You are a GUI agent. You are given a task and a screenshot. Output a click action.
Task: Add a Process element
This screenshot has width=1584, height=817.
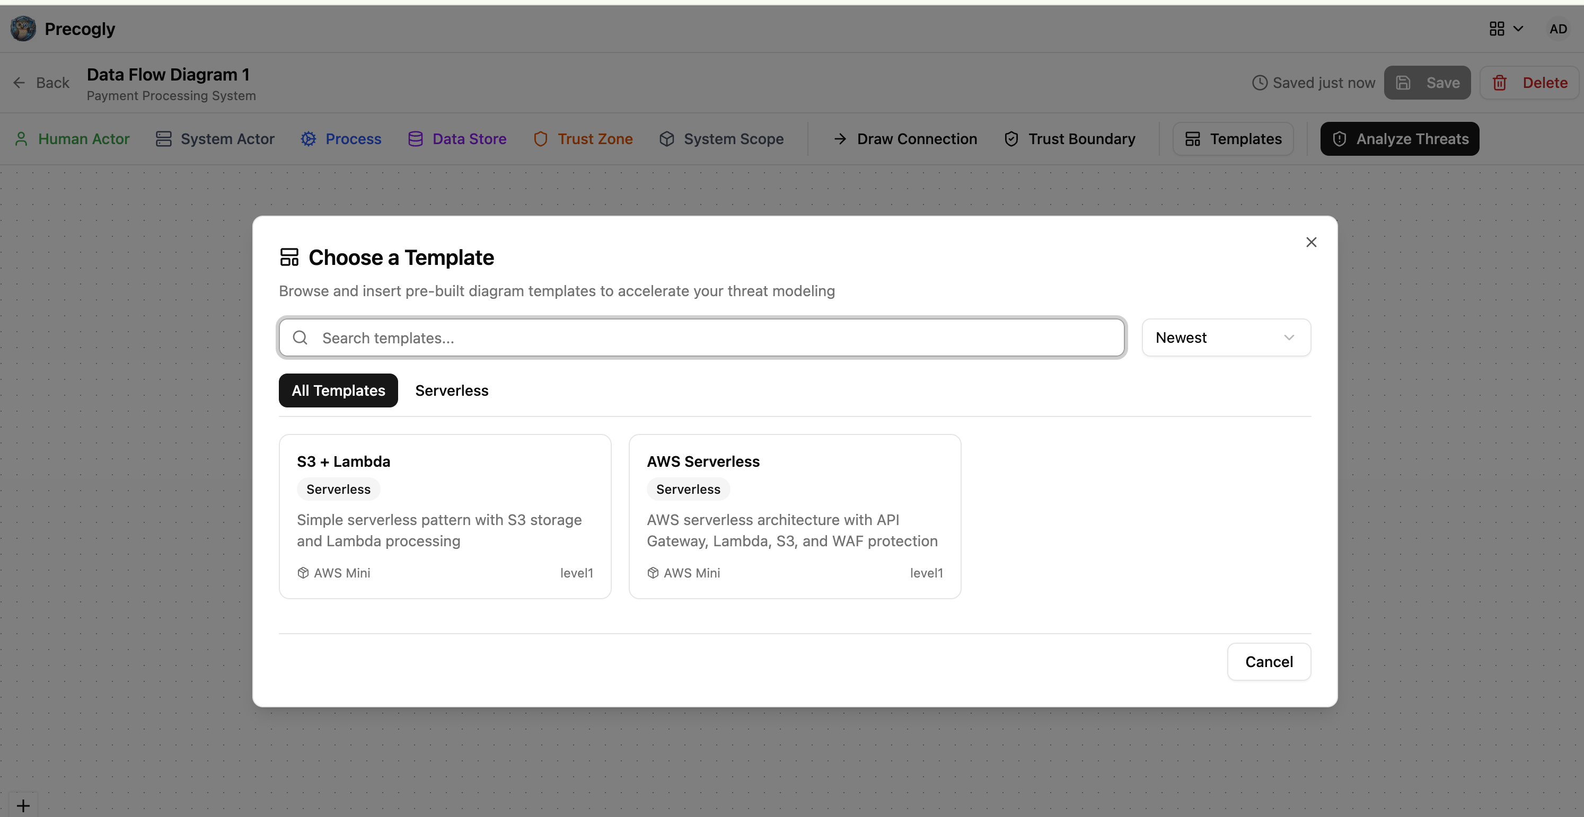[x=341, y=139]
